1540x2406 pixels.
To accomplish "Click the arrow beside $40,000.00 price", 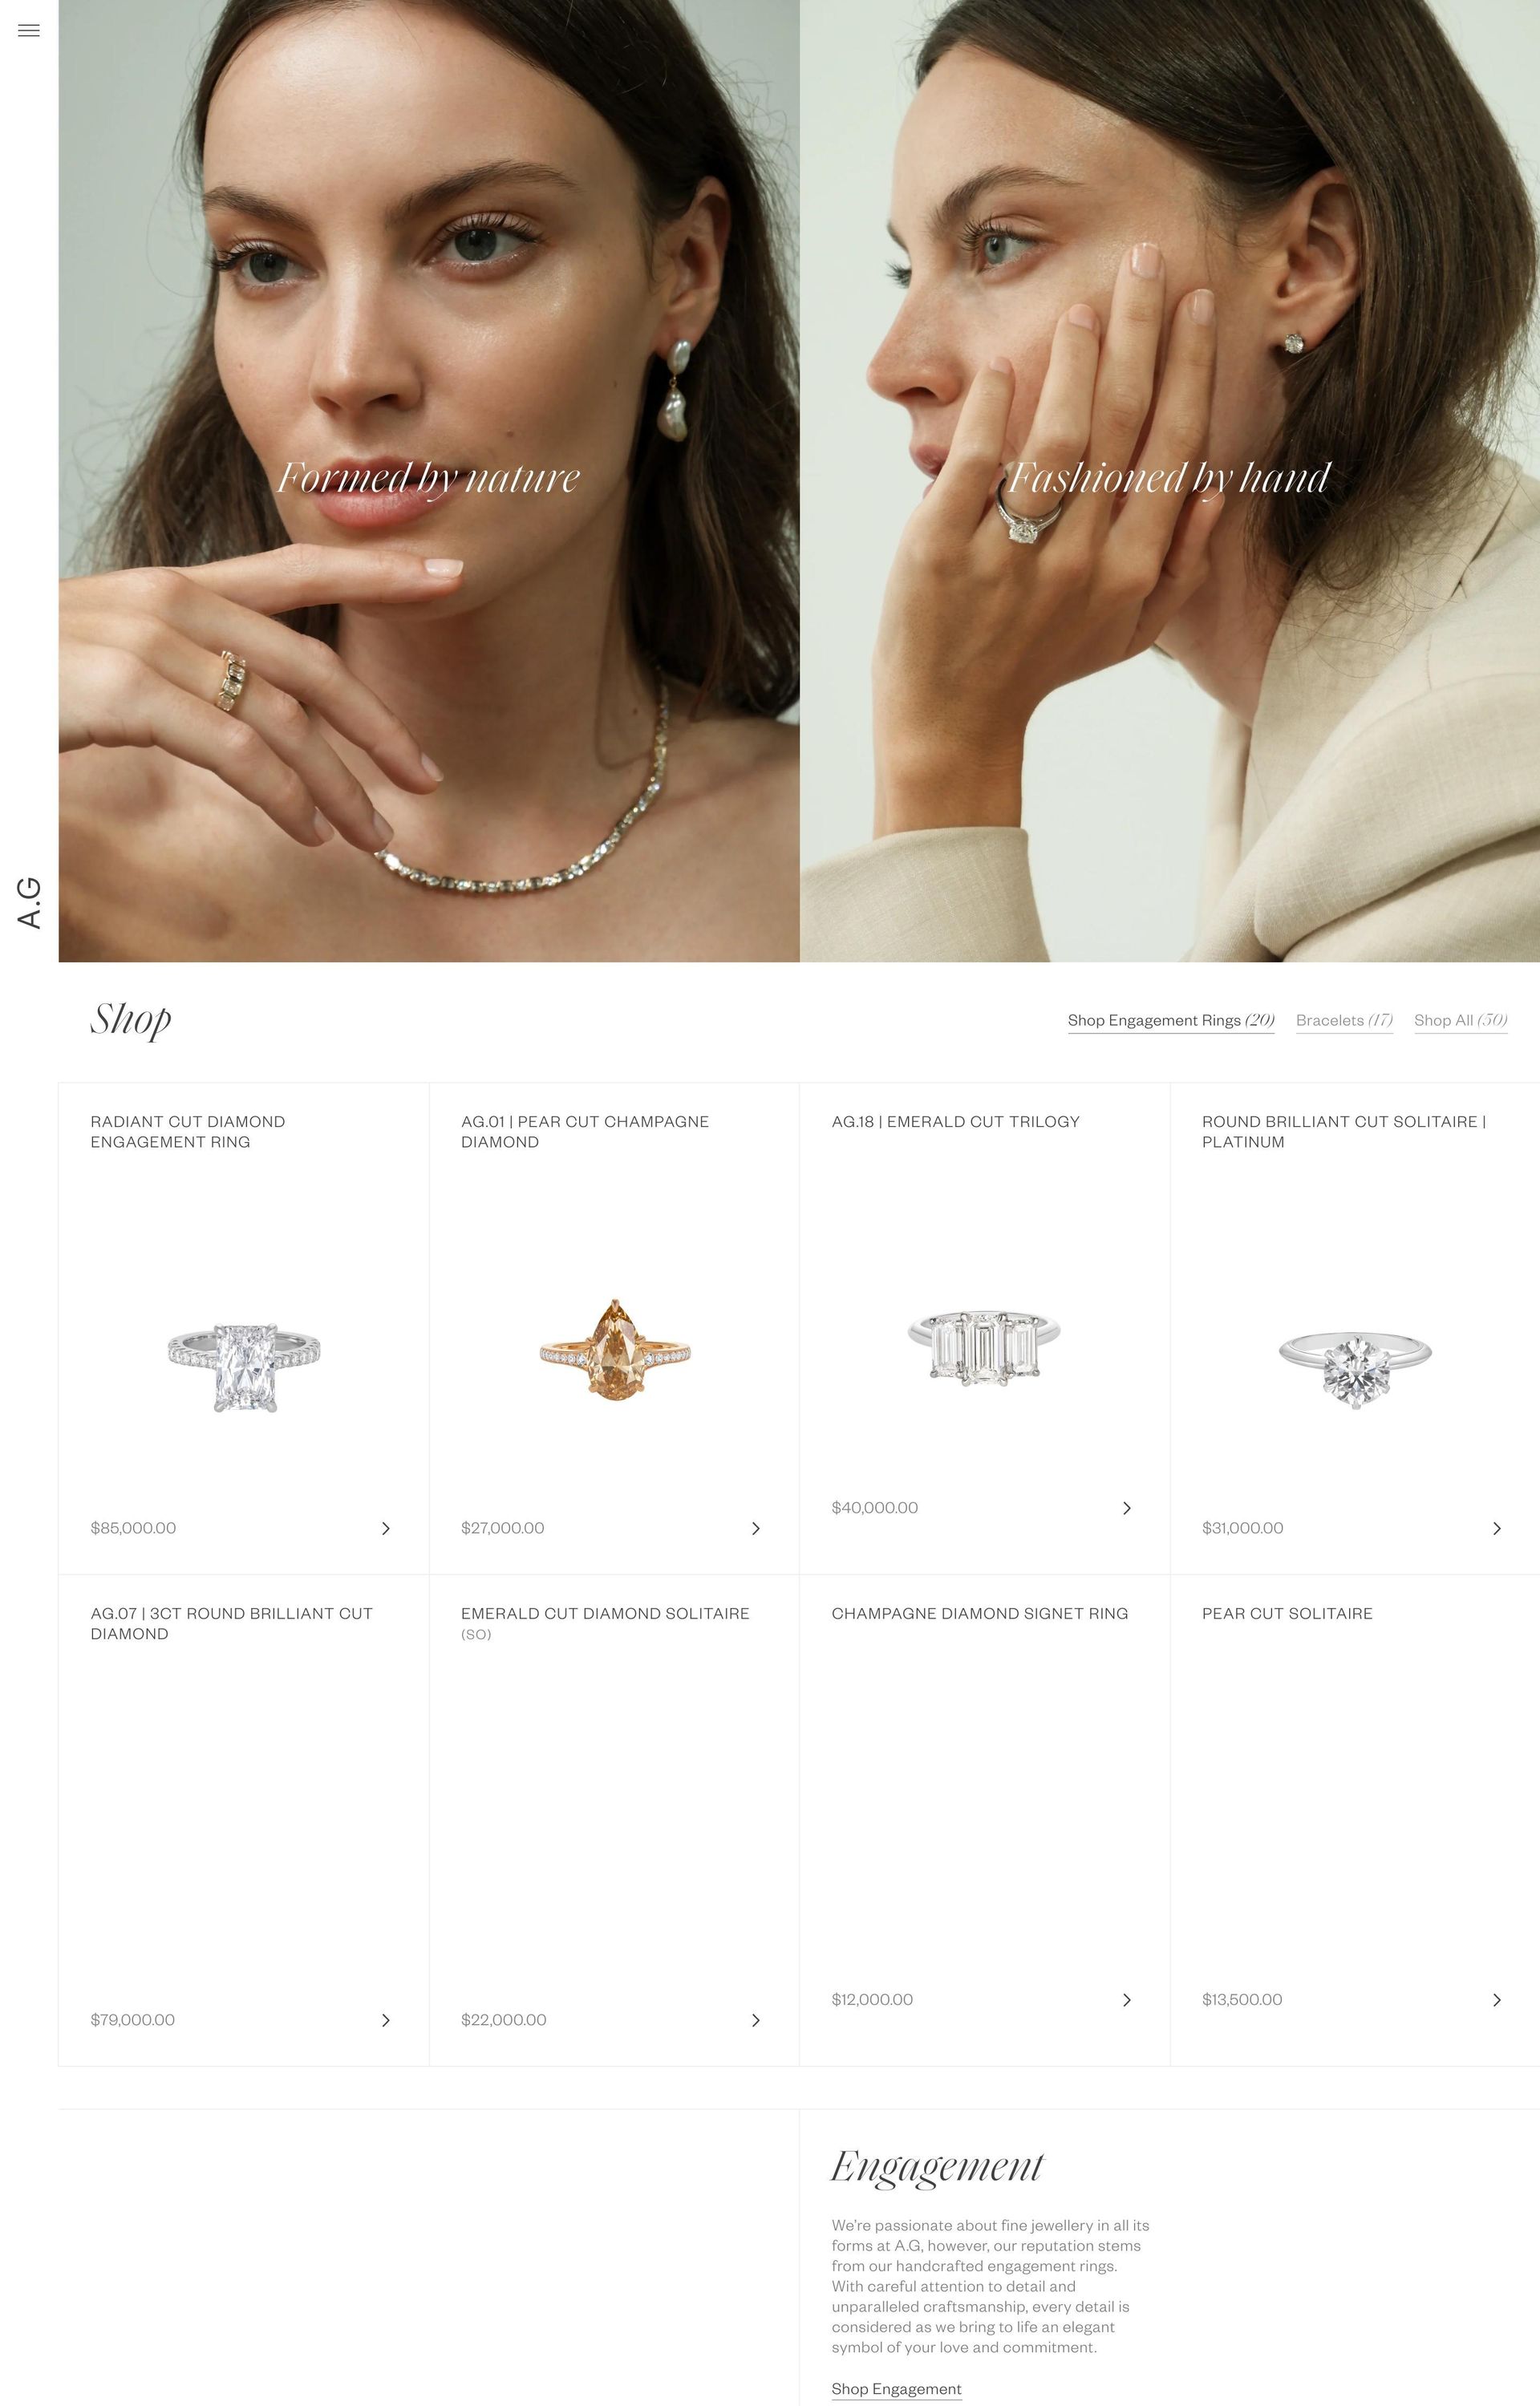I will [1127, 1509].
